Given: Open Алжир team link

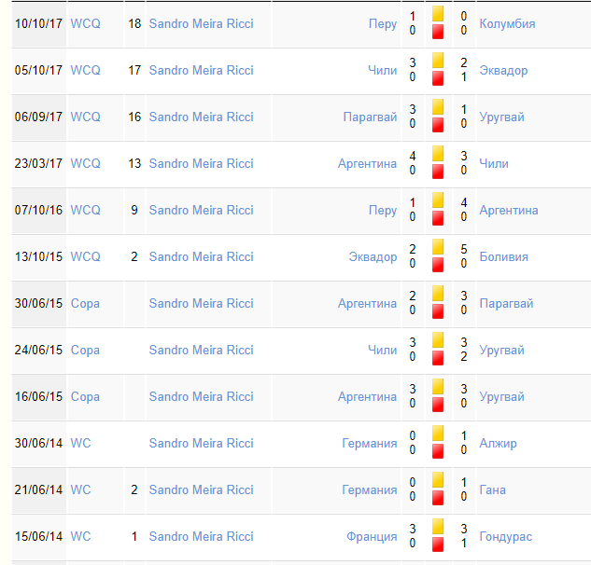Looking at the screenshot, I should coord(498,444).
